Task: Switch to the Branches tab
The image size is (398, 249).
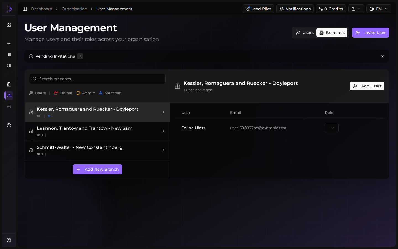Action: point(332,33)
